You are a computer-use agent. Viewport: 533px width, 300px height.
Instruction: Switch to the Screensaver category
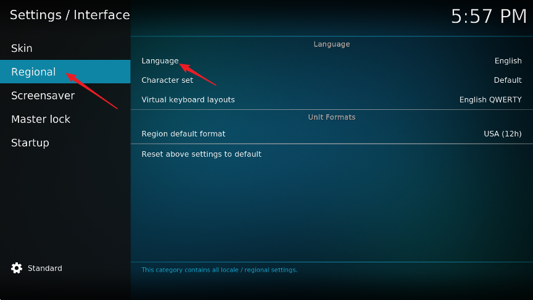click(43, 96)
